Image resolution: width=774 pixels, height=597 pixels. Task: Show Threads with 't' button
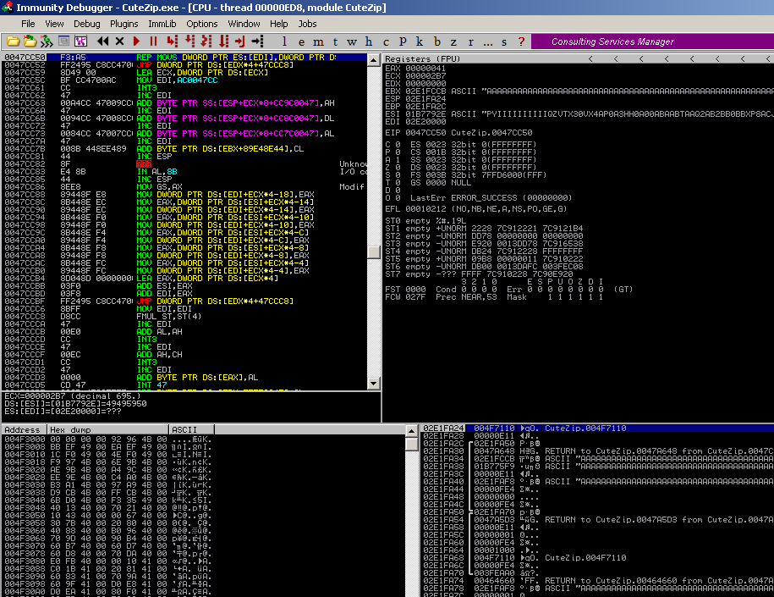[335, 42]
